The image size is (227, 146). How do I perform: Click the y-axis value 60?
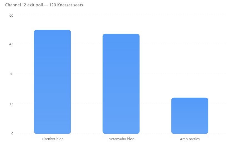pyautogui.click(x=11, y=16)
